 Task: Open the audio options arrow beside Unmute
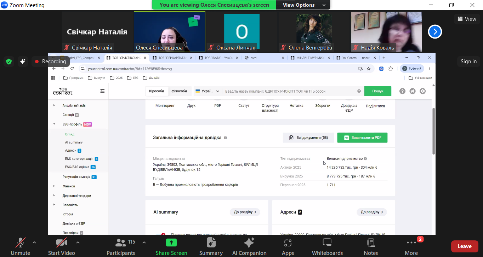(34, 243)
